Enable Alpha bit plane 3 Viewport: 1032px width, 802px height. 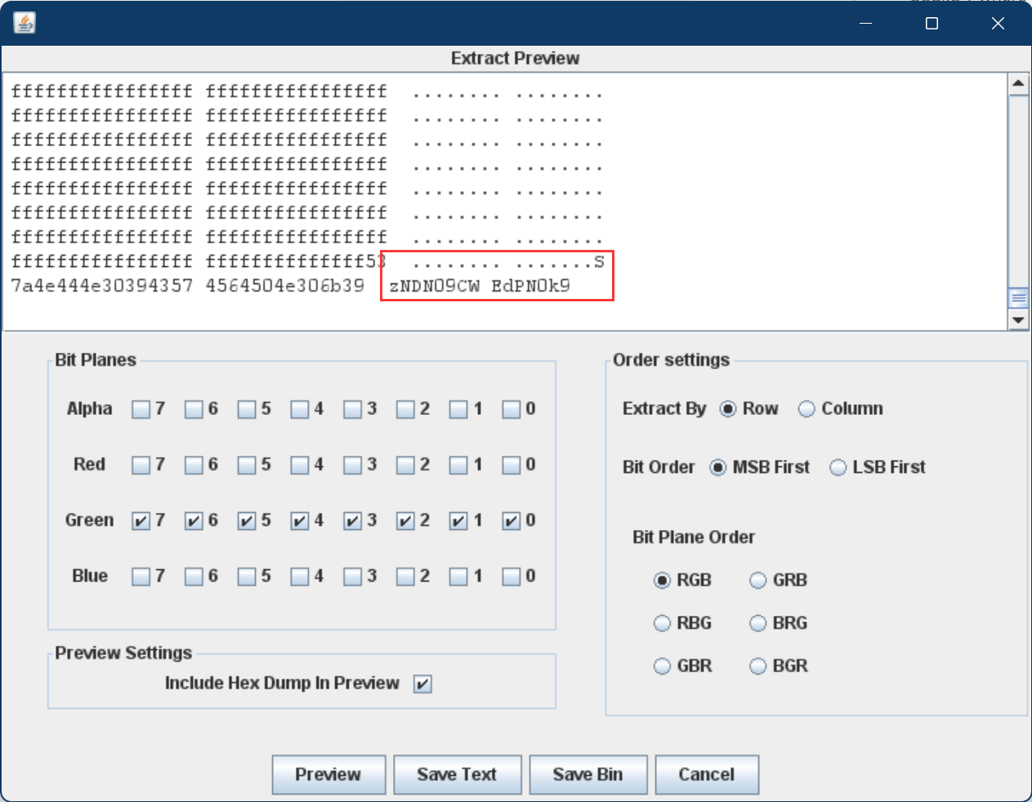[x=352, y=409]
